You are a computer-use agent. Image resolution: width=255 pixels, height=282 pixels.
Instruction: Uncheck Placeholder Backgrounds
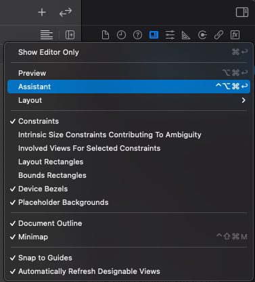pyautogui.click(x=129, y=202)
